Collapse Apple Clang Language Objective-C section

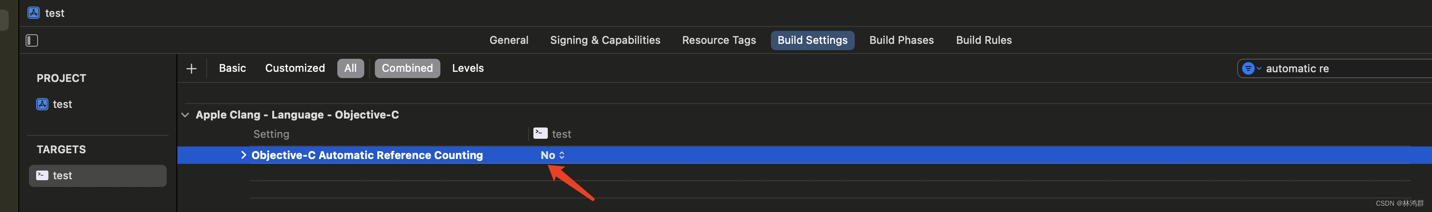(x=185, y=115)
